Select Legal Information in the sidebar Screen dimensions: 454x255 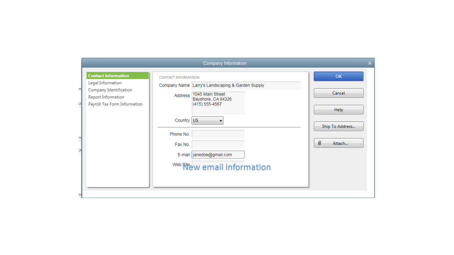click(105, 83)
